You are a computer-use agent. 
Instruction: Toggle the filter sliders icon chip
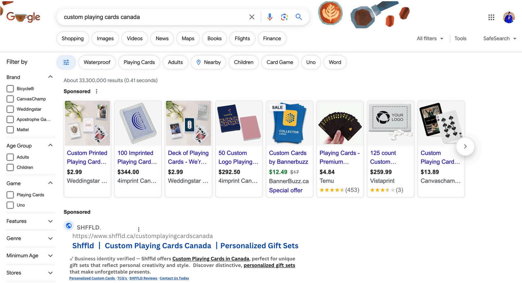click(66, 62)
